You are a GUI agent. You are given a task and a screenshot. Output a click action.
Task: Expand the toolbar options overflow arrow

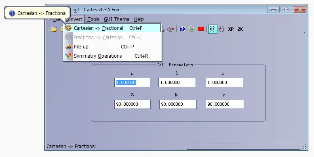pos(304,32)
